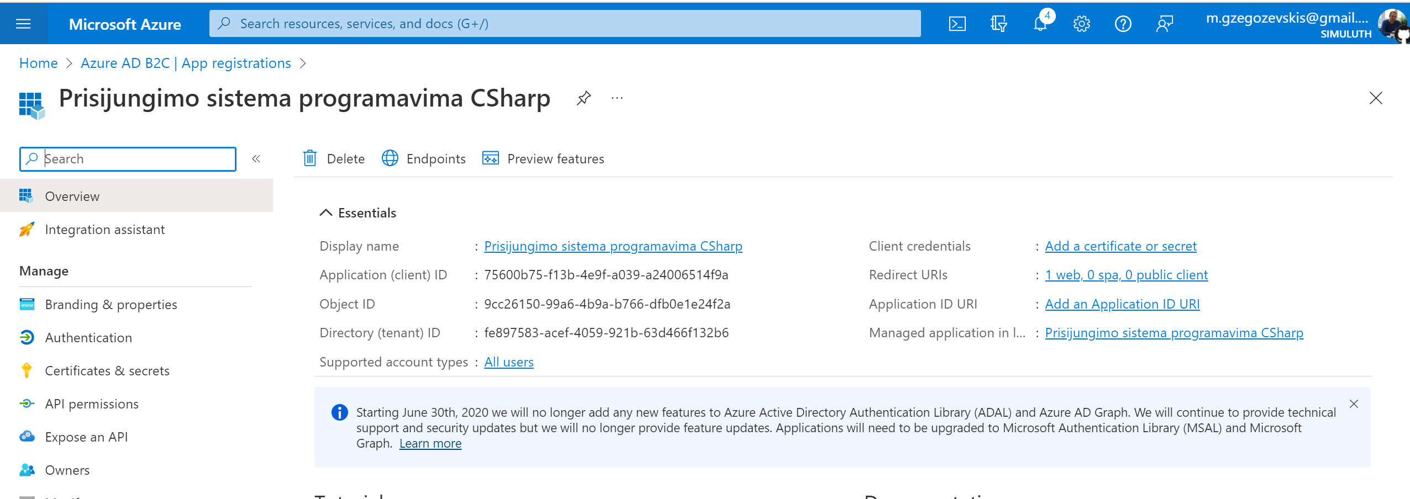Open portal settings gear

pyautogui.click(x=1082, y=23)
